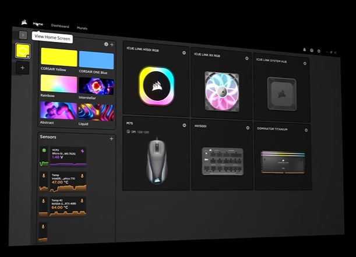
Task: Click thermometer icon in NVIDIA RTX 4080 Temp #2 tile
Action: coord(82,200)
